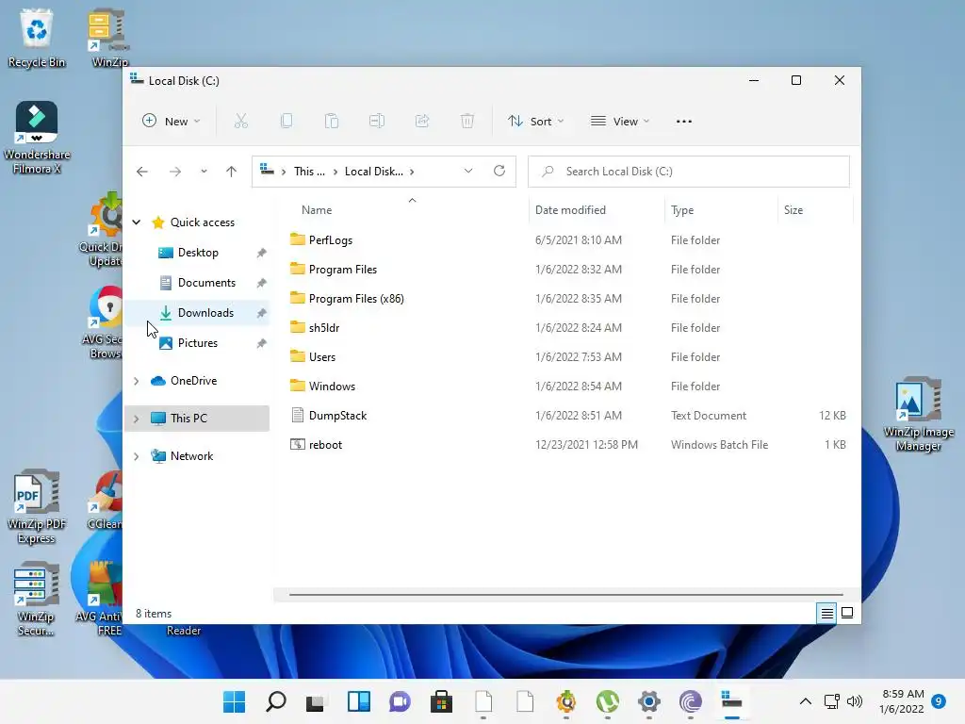This screenshot has height=724, width=965.
Task: Show hidden system tray icons
Action: coord(805,701)
